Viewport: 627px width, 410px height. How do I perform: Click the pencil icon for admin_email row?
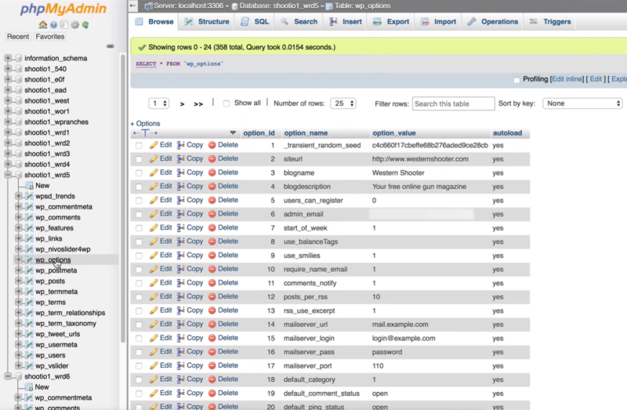coord(154,214)
